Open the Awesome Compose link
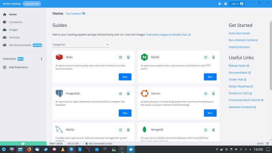272x153 pixels. [x=242, y=107]
